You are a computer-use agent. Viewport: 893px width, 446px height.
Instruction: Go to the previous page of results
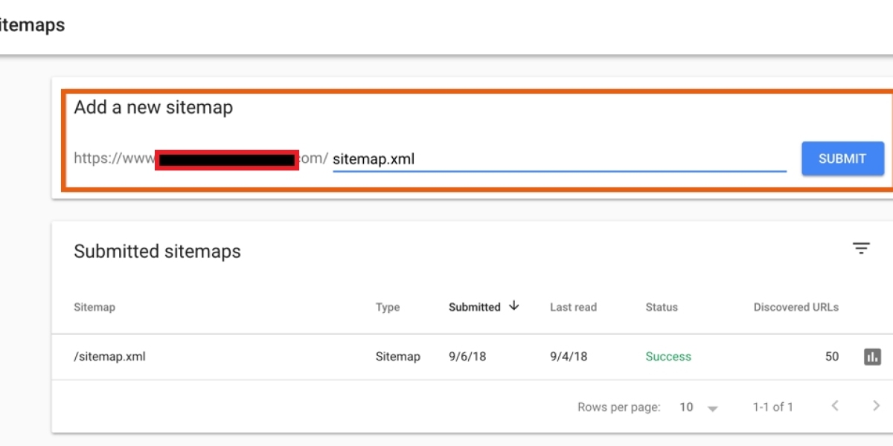(835, 406)
